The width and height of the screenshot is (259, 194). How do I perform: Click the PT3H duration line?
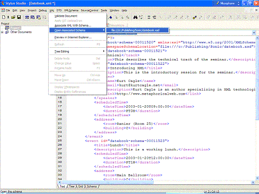pos(132,111)
